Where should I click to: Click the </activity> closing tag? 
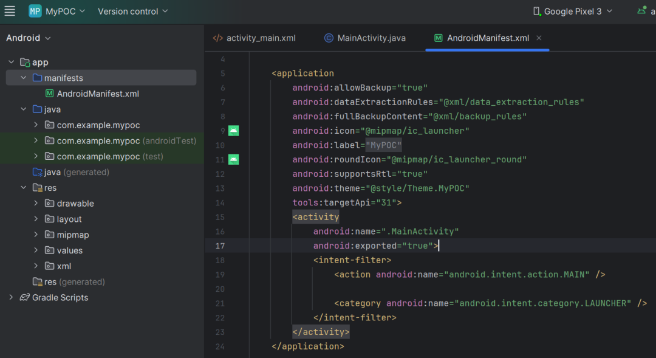tap(321, 332)
